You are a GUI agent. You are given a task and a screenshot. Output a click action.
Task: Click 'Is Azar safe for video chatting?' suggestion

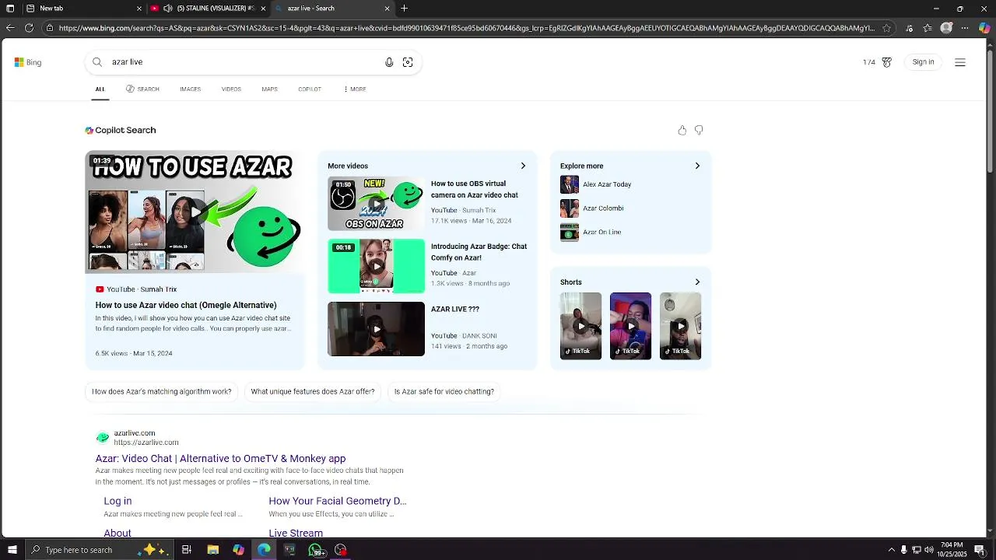[x=444, y=392]
